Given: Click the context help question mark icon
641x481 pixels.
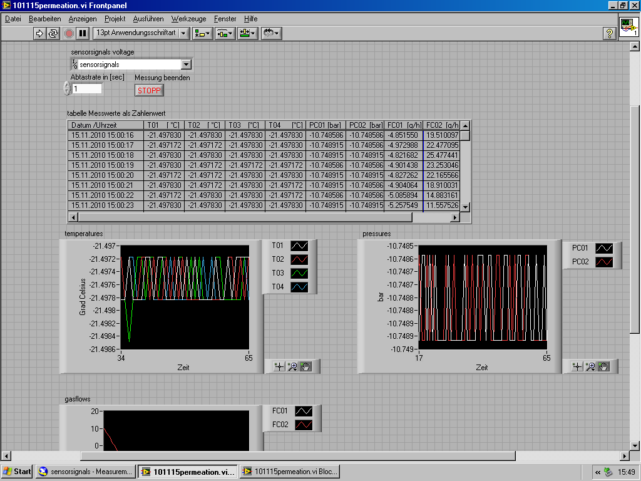Looking at the screenshot, I should coord(609,33).
